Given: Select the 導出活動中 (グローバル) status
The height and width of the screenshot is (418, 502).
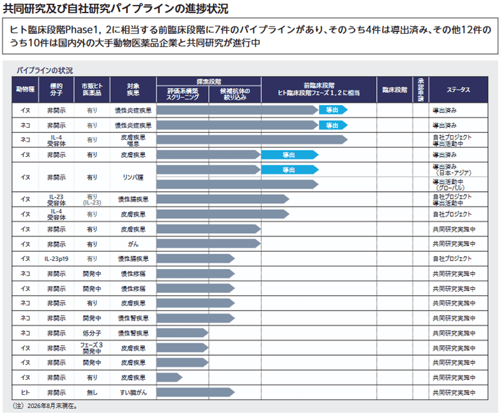Looking at the screenshot, I should 448,184.
